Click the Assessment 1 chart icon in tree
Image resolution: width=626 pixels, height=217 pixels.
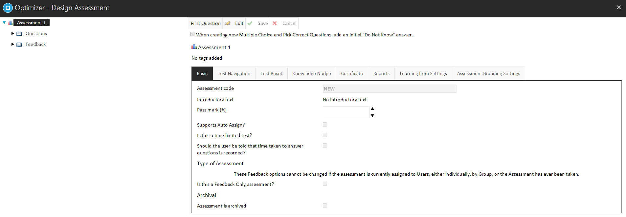11,23
